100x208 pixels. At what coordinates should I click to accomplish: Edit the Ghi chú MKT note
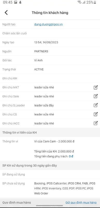96,87
